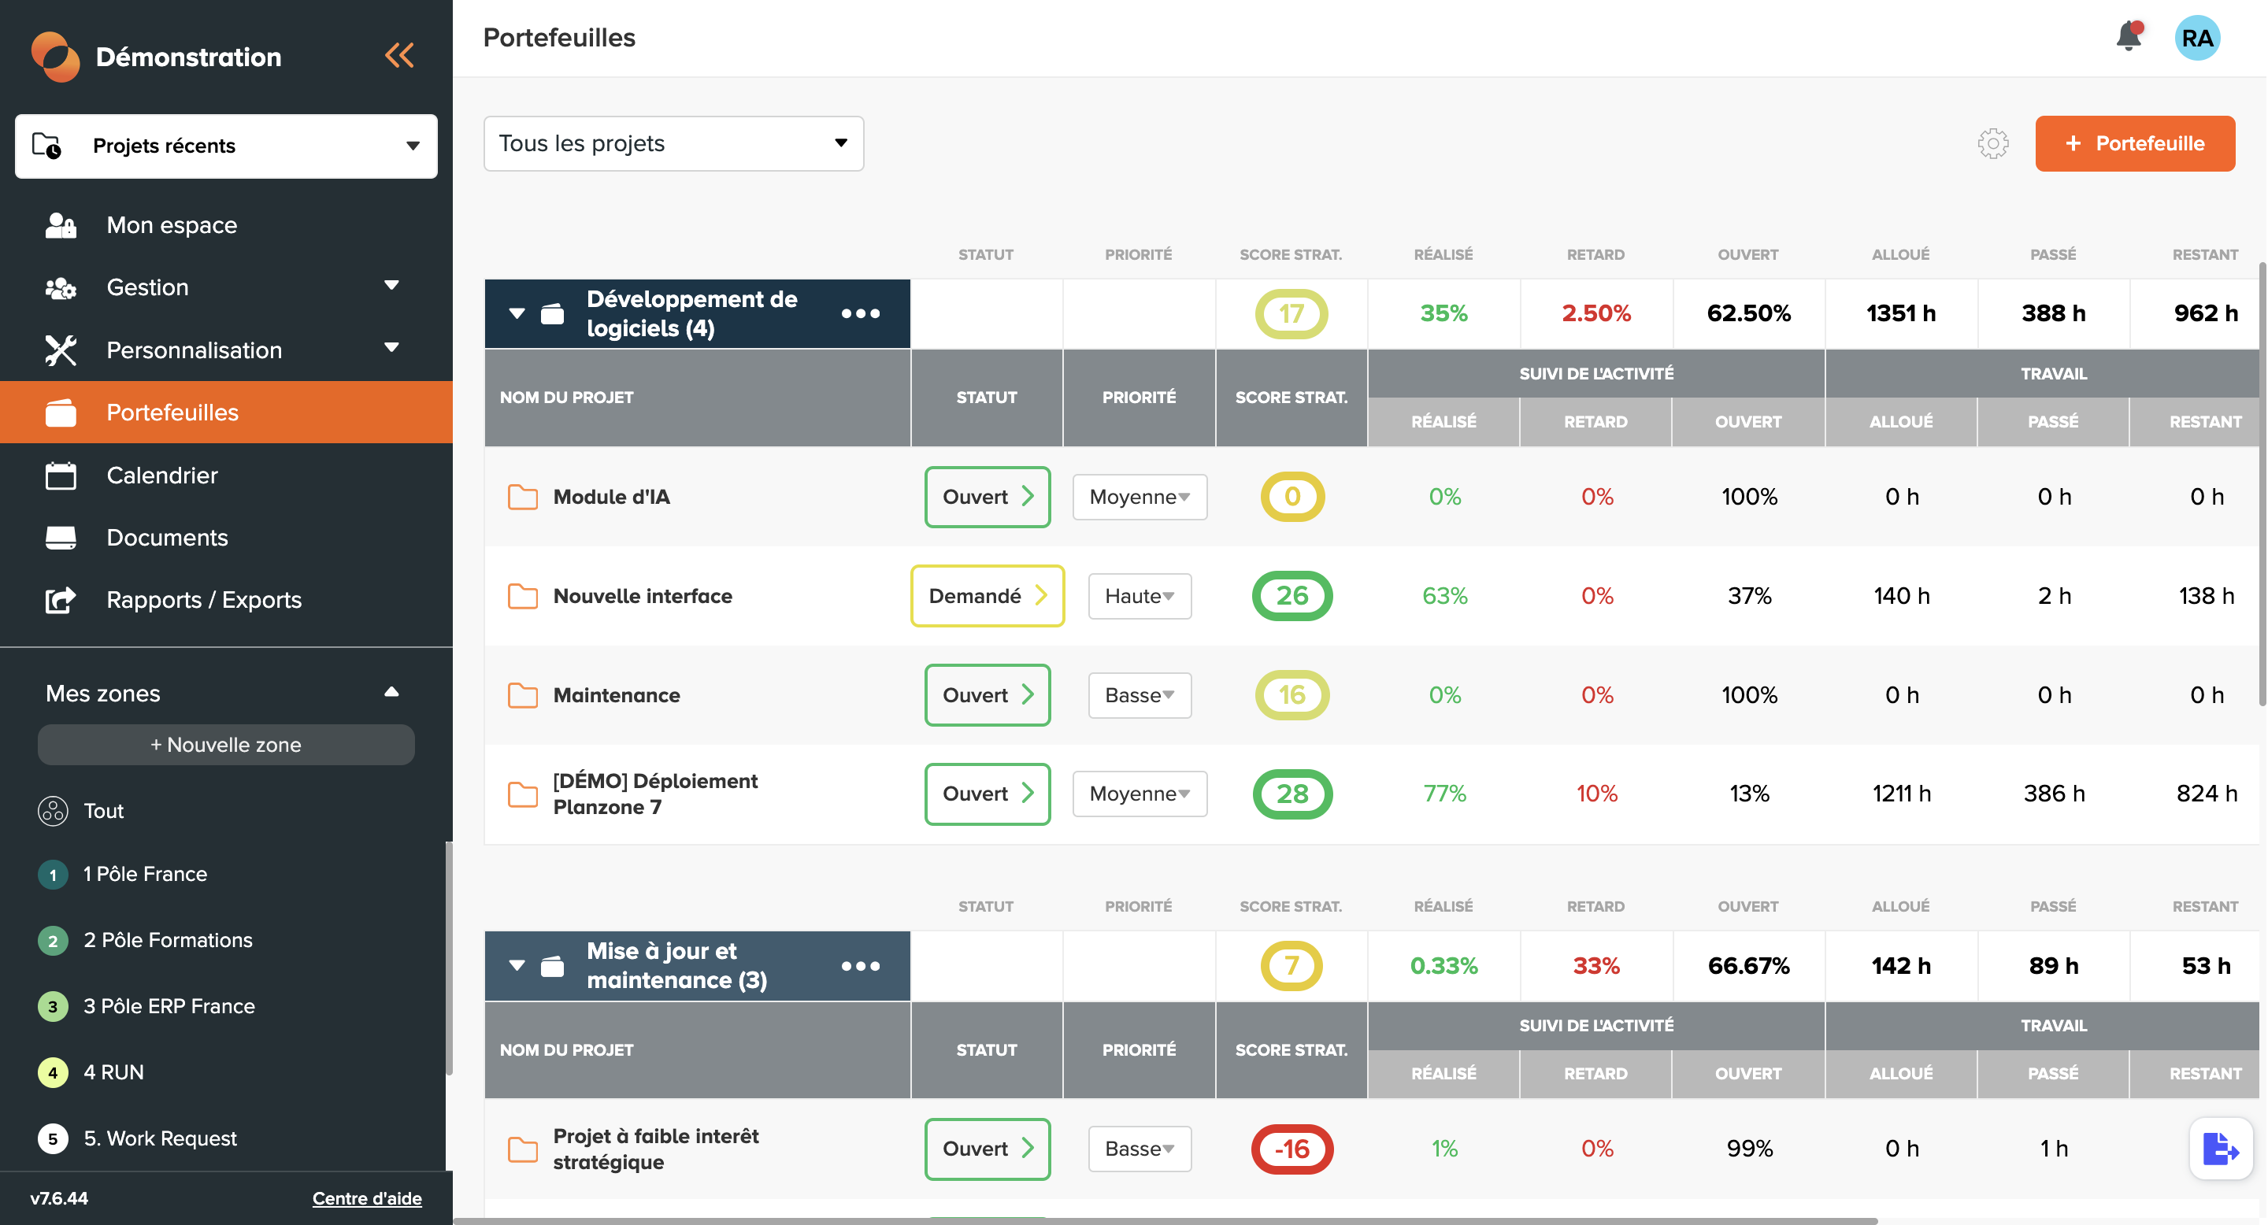Open the Tous les projets dropdown

tap(673, 143)
